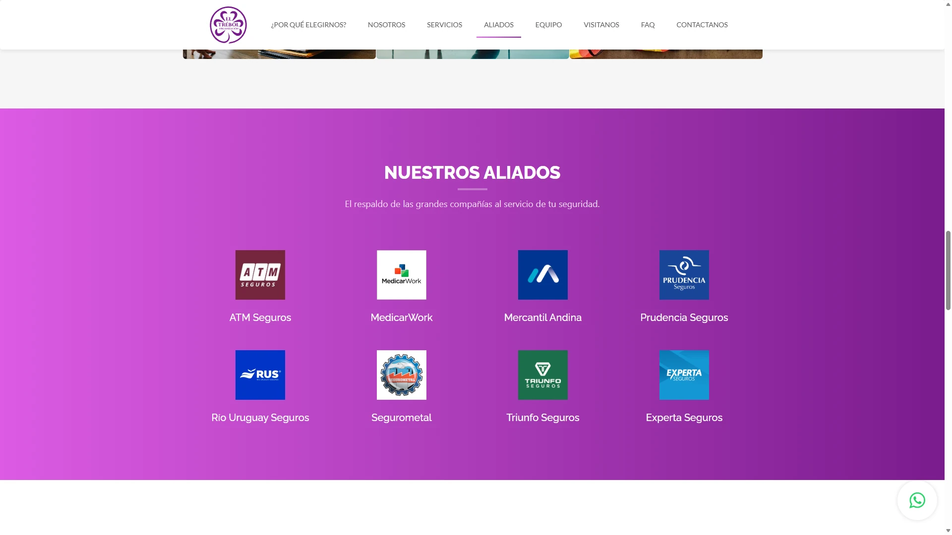Open the right colorful service image
This screenshot has height=535, width=952.
[666, 54]
